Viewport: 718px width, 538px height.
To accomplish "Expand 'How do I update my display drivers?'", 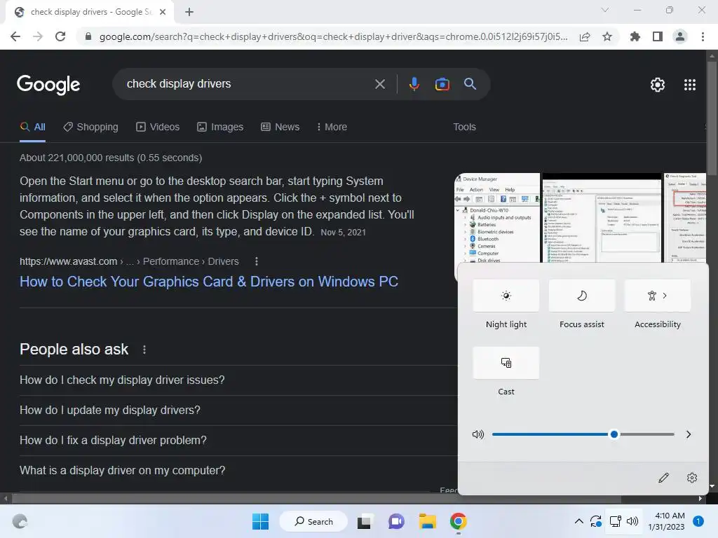I will [237, 411].
